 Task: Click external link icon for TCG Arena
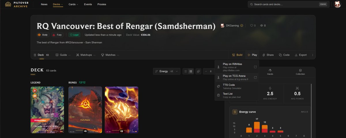pos(255,77)
